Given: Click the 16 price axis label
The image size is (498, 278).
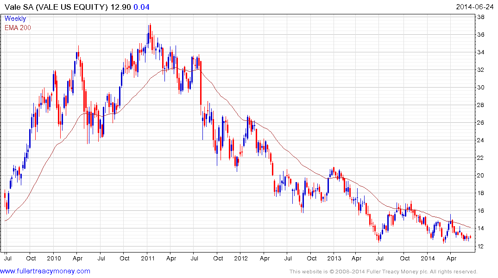Looking at the screenshot, I should [481, 211].
